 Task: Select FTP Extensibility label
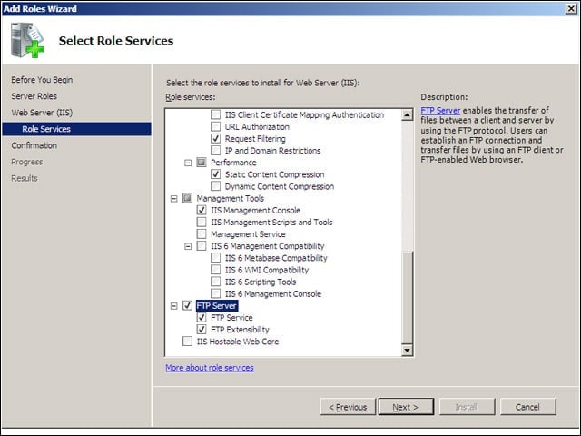point(240,329)
